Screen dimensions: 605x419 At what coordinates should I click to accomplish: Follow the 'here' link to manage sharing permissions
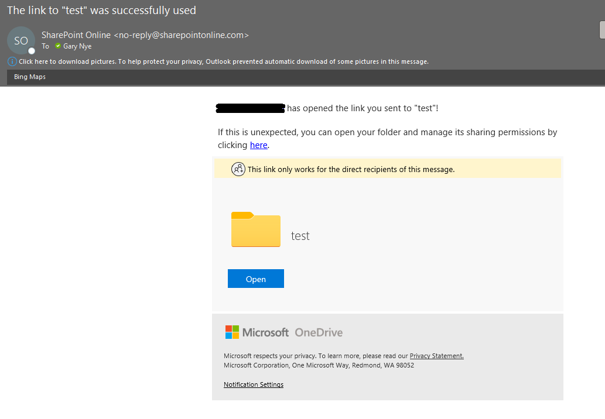coord(258,145)
